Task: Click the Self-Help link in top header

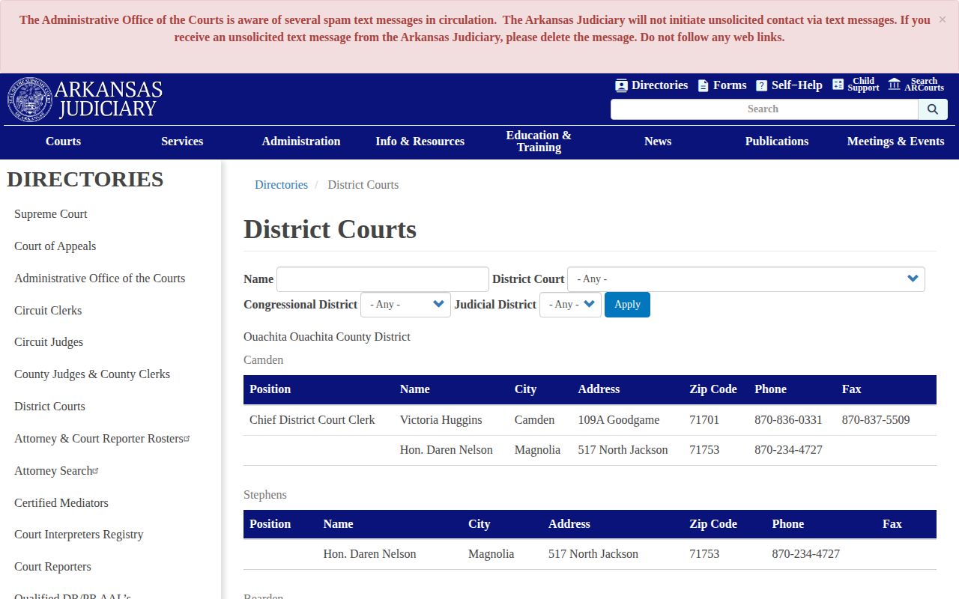Action: 797,85
